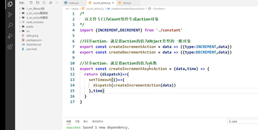Expand the 1_src folder chevron
Image resolution: width=258 pixels, height=130 pixels.
pyautogui.click(x=20, y=8)
